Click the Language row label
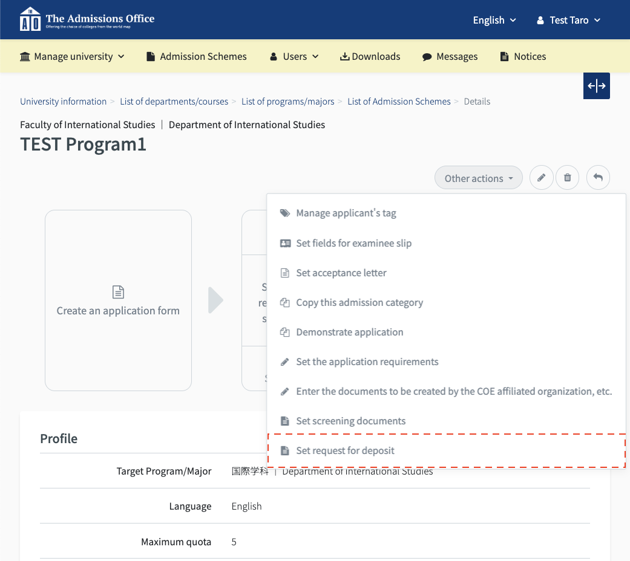Viewport: 630px width, 561px height. click(x=190, y=507)
